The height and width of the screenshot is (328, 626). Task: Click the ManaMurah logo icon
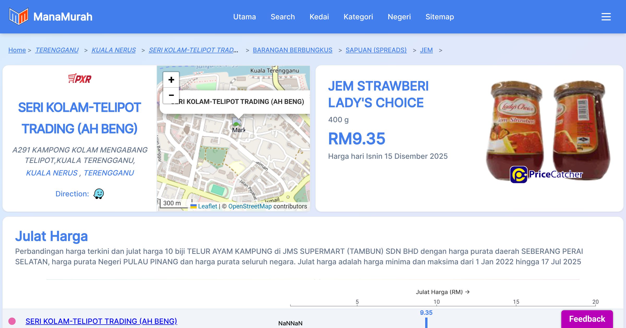pos(18,16)
